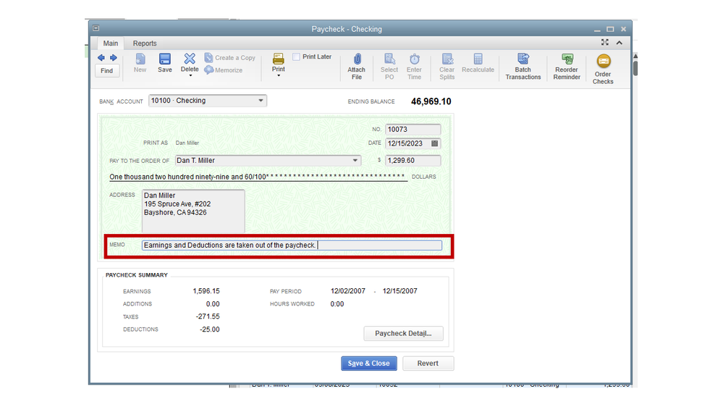Click Enter Time stopwatch icon
Image resolution: width=723 pixels, height=407 pixels.
[x=415, y=59]
